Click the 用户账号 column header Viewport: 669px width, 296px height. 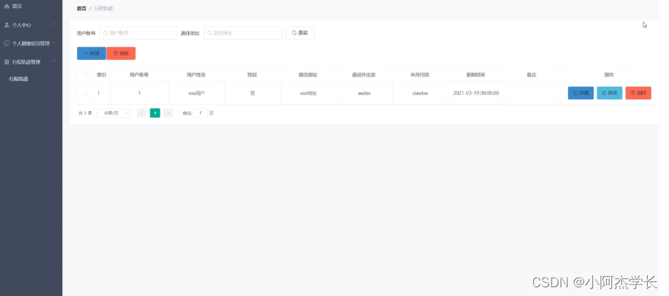[139, 75]
